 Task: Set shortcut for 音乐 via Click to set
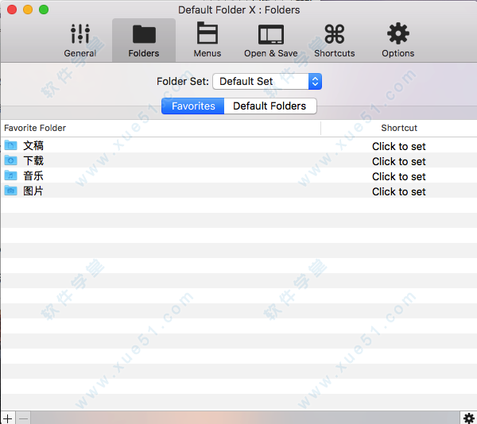coord(399,177)
